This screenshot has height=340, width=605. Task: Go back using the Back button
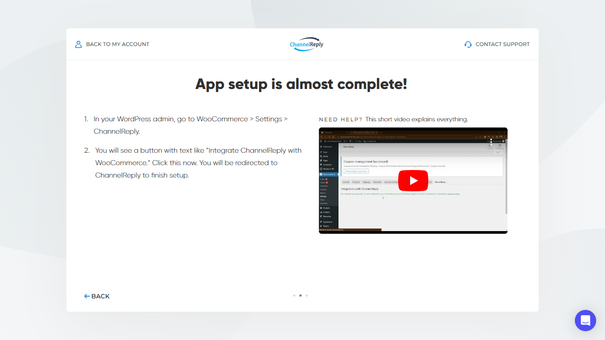click(x=97, y=296)
